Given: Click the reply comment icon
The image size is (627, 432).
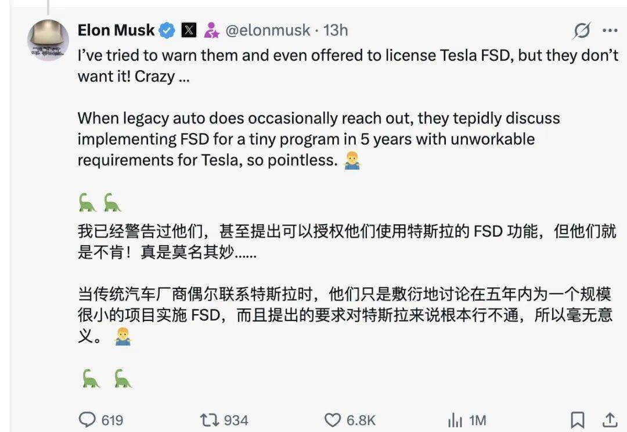Looking at the screenshot, I should (x=87, y=419).
